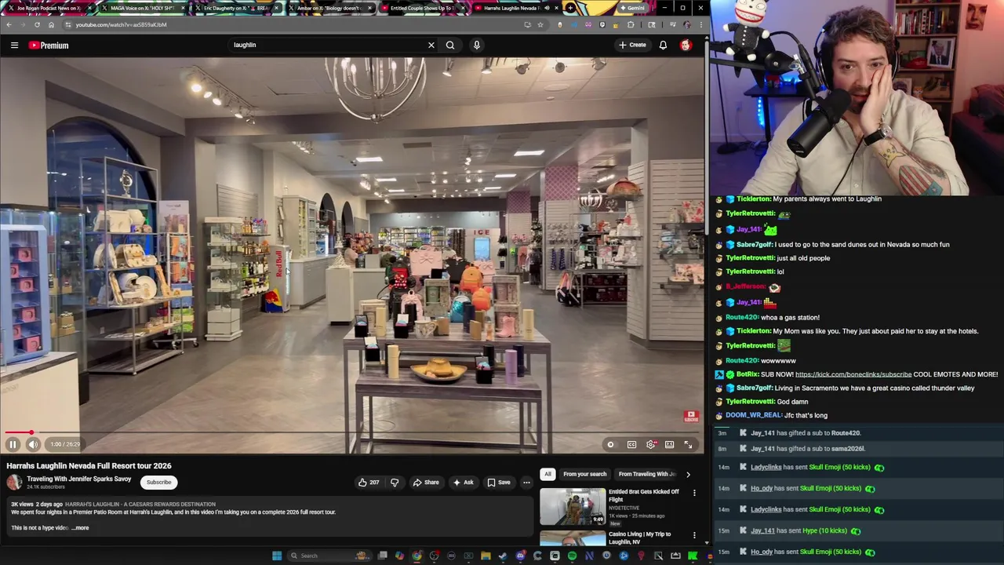The height and width of the screenshot is (565, 1004).
Task: Open the Windows Start menu
Action: (x=276, y=556)
